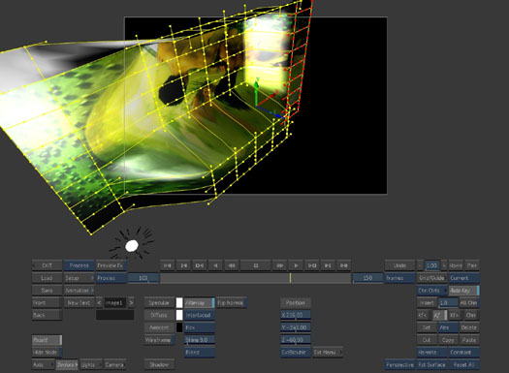Viewport: 509px width, 373px height.
Task: Stop playback with the square button
Action: 256,265
